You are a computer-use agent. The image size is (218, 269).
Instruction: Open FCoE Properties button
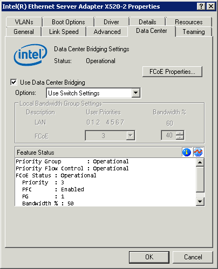(172, 72)
